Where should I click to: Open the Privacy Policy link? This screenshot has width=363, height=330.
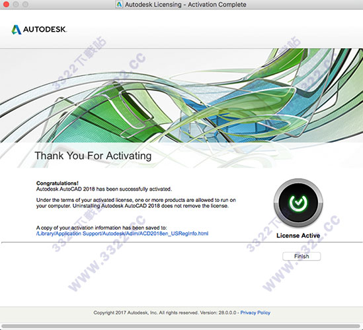255,313
